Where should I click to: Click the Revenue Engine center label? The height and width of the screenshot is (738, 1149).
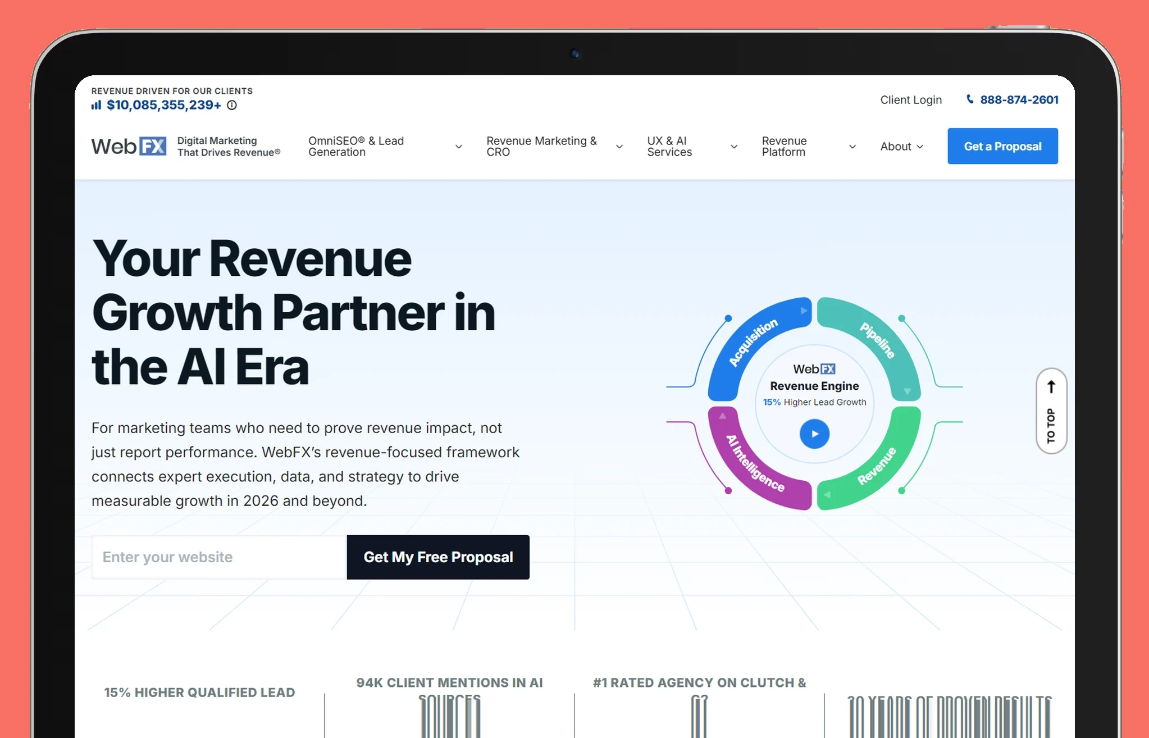click(814, 386)
